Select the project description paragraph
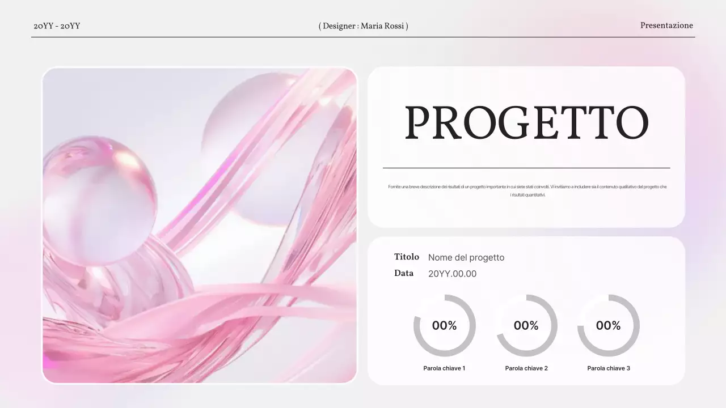The height and width of the screenshot is (408, 726). pos(526,190)
